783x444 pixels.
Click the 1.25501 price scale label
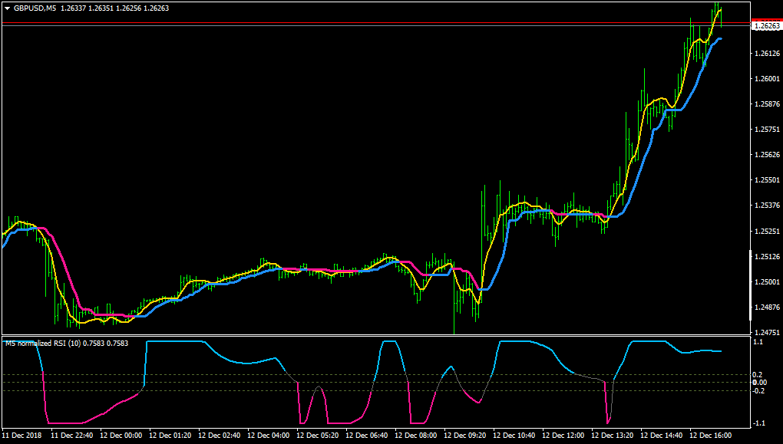767,180
